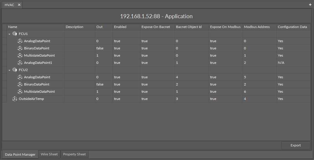Add a new tab with plus icon
314x160 pixels.
coord(310,5)
